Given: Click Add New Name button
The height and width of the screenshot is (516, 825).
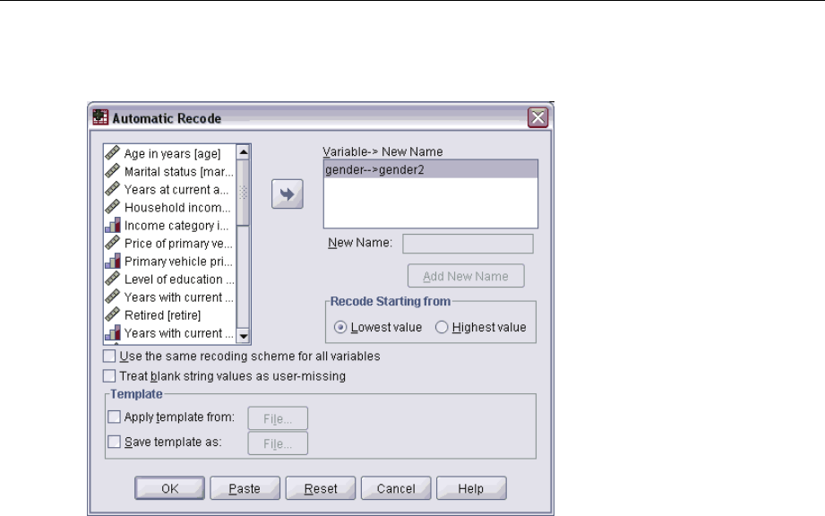Looking at the screenshot, I should pyautogui.click(x=466, y=276).
